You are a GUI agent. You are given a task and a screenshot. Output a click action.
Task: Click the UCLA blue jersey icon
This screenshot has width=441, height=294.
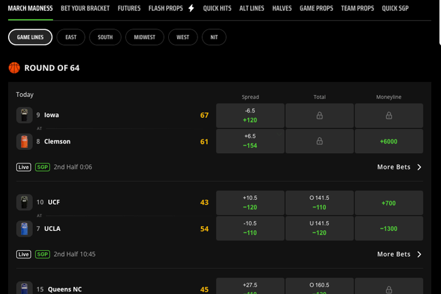[25, 229]
